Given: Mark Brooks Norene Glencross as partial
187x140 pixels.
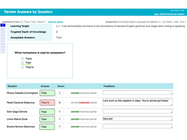Looking at the screenshot, I should [93, 127].
